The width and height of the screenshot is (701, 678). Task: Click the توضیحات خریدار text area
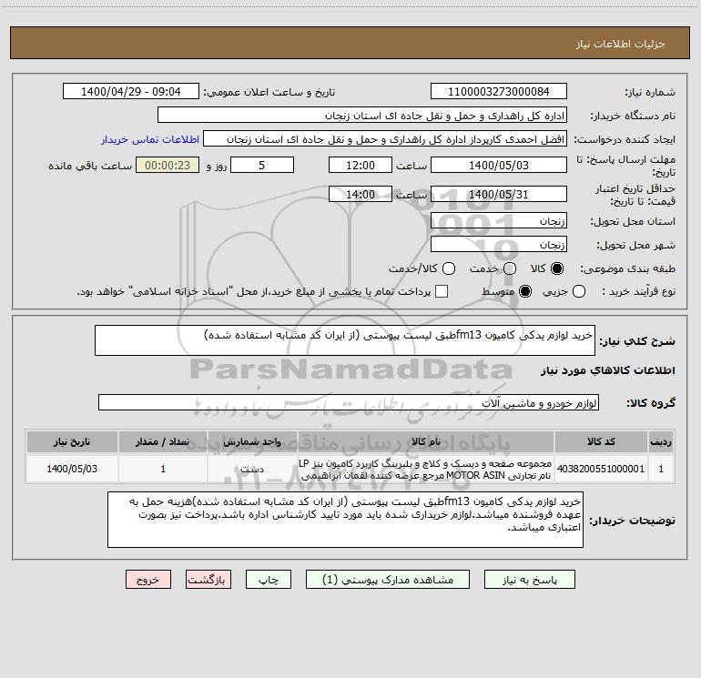(345, 520)
